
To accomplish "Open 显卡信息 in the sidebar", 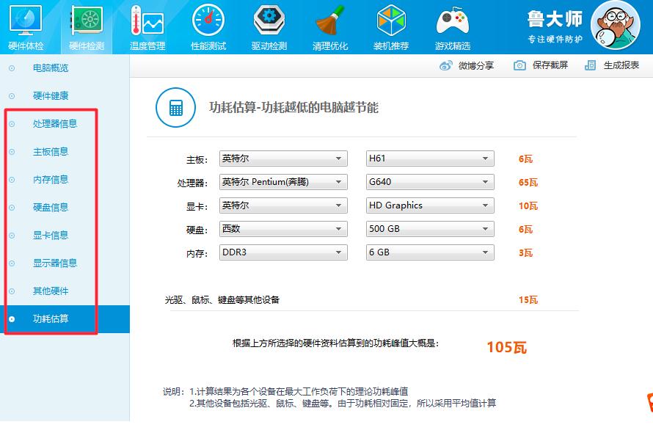I will tap(51, 236).
